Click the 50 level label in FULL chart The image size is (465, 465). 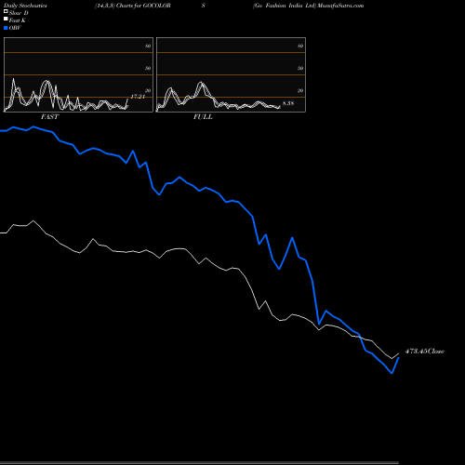pyautogui.click(x=300, y=68)
